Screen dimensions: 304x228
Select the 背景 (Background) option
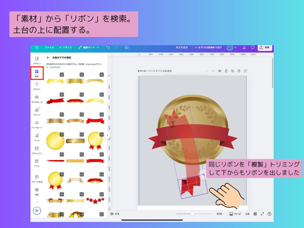[x=37, y=191]
